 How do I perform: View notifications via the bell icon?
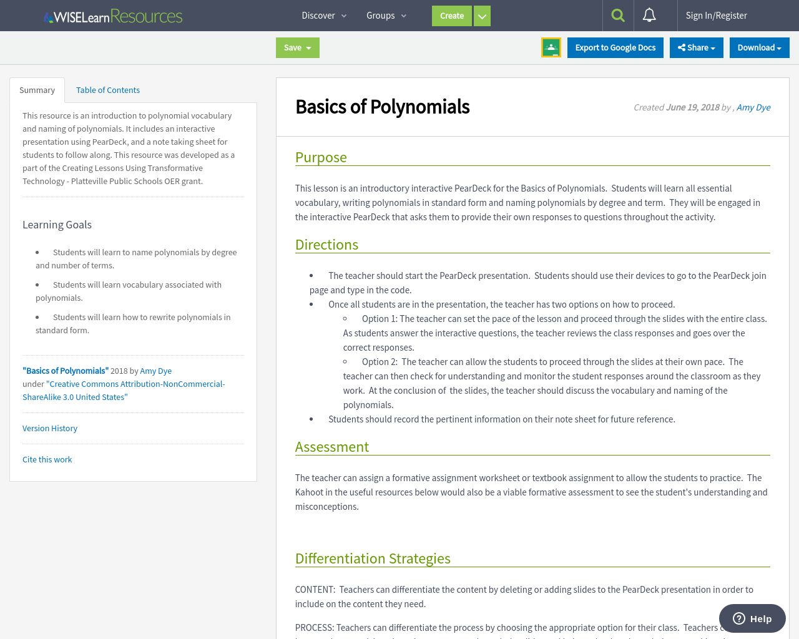tap(649, 15)
